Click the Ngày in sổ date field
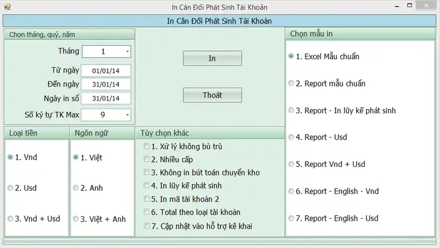The height and width of the screenshot is (248, 440). pyautogui.click(x=106, y=98)
